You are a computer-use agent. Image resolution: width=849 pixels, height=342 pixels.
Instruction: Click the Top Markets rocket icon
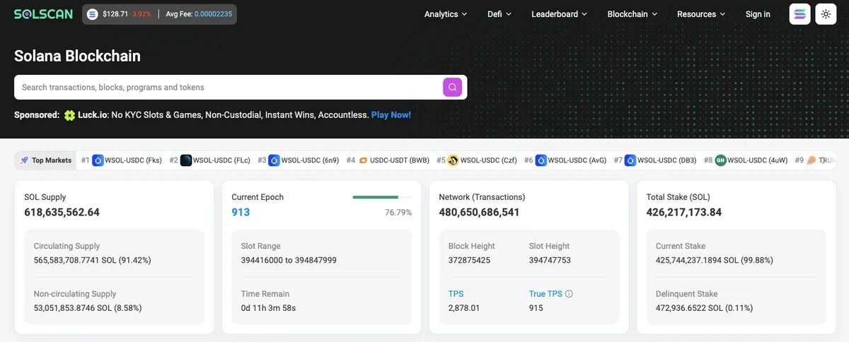[x=24, y=160]
